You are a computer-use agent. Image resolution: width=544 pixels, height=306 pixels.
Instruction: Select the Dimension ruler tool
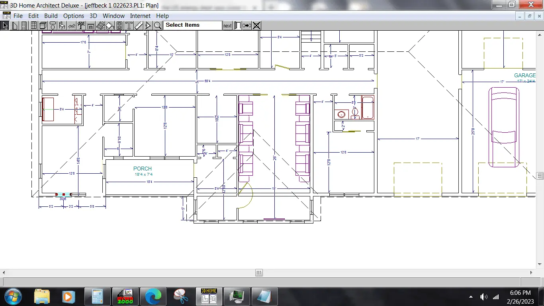point(138,25)
